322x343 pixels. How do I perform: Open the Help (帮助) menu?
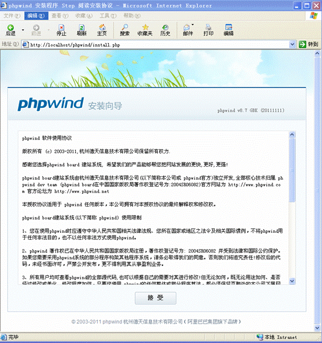pos(132,16)
